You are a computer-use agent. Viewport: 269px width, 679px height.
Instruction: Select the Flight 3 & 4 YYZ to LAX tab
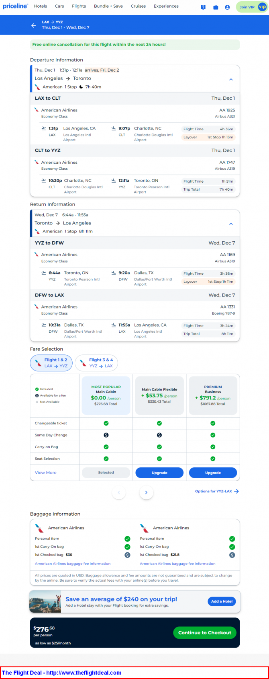pos(96,363)
